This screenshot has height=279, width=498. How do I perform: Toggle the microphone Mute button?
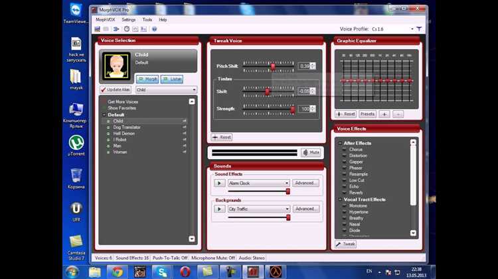tap(311, 152)
